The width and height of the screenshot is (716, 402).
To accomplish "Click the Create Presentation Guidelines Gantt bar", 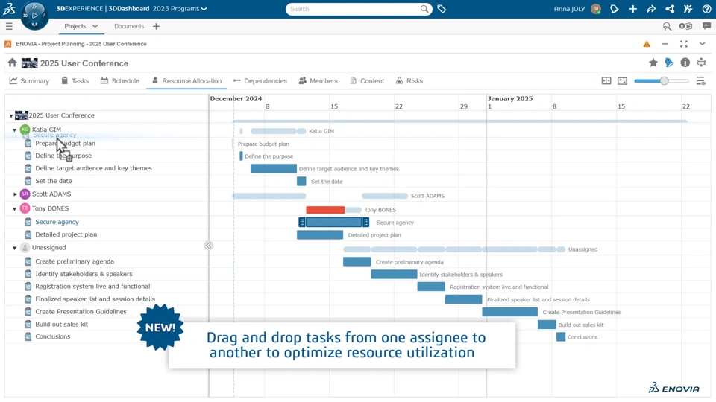I will pyautogui.click(x=509, y=312).
